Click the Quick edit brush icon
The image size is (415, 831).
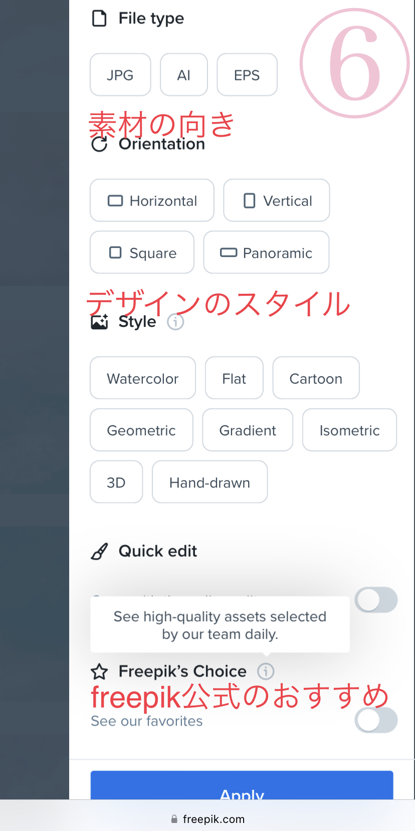pos(99,551)
